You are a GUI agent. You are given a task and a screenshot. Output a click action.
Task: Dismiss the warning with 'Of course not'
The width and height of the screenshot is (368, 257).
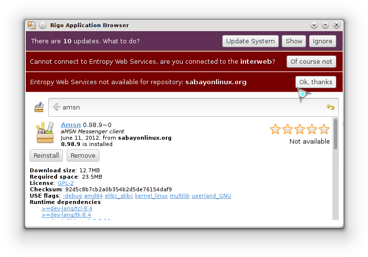coord(311,62)
